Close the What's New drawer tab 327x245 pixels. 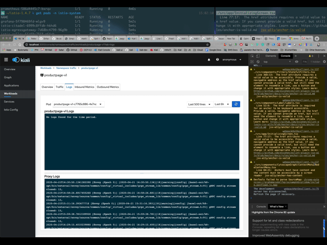(x=286, y=206)
